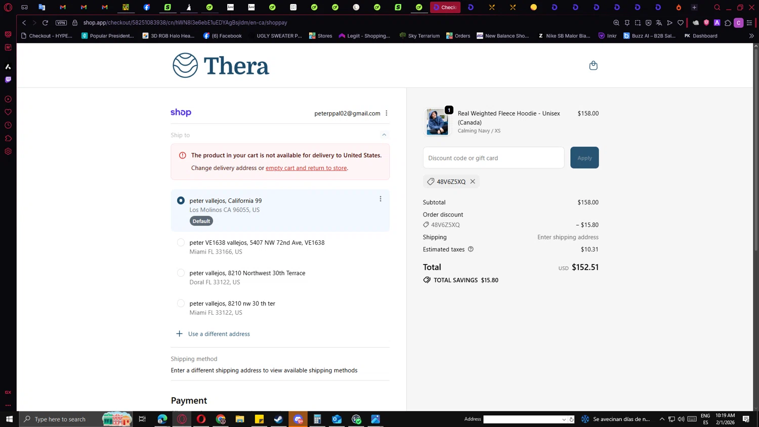This screenshot has width=759, height=427.
Task: Select the California 99 Los Molinos address
Action: click(x=181, y=201)
